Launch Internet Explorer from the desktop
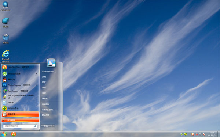Viewport: 220px width, 137px height. click(x=5, y=56)
